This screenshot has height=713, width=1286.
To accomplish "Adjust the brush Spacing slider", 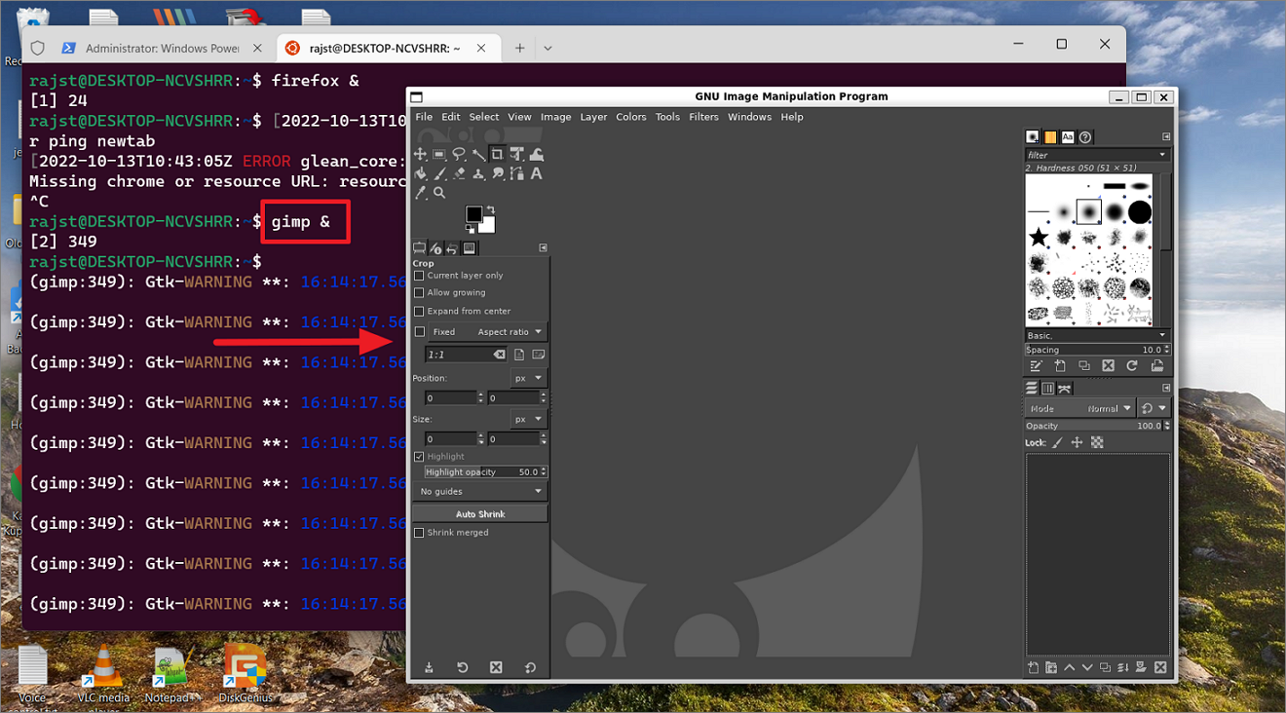I will (1096, 350).
